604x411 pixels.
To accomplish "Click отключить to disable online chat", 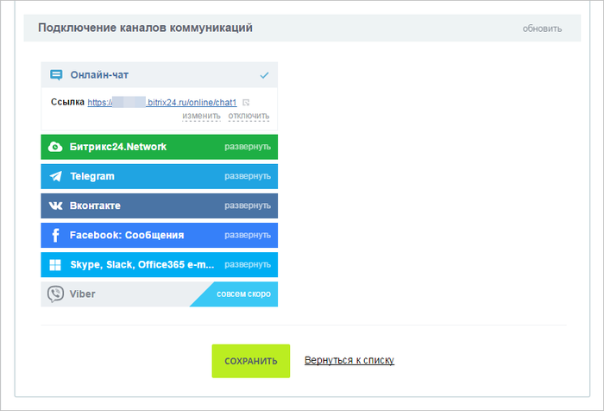I will [249, 116].
